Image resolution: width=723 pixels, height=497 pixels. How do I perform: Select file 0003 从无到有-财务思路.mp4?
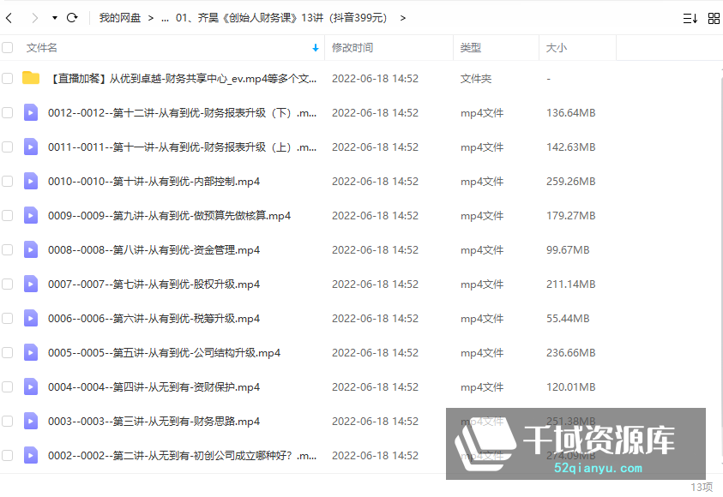point(154,421)
